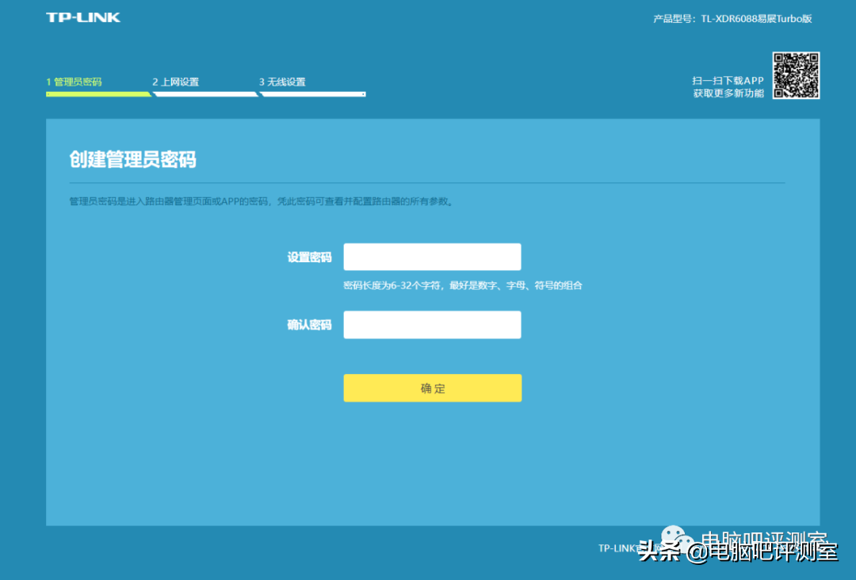The height and width of the screenshot is (580, 856).
Task: Click the 创建管理员密码 heading
Action: tap(132, 159)
